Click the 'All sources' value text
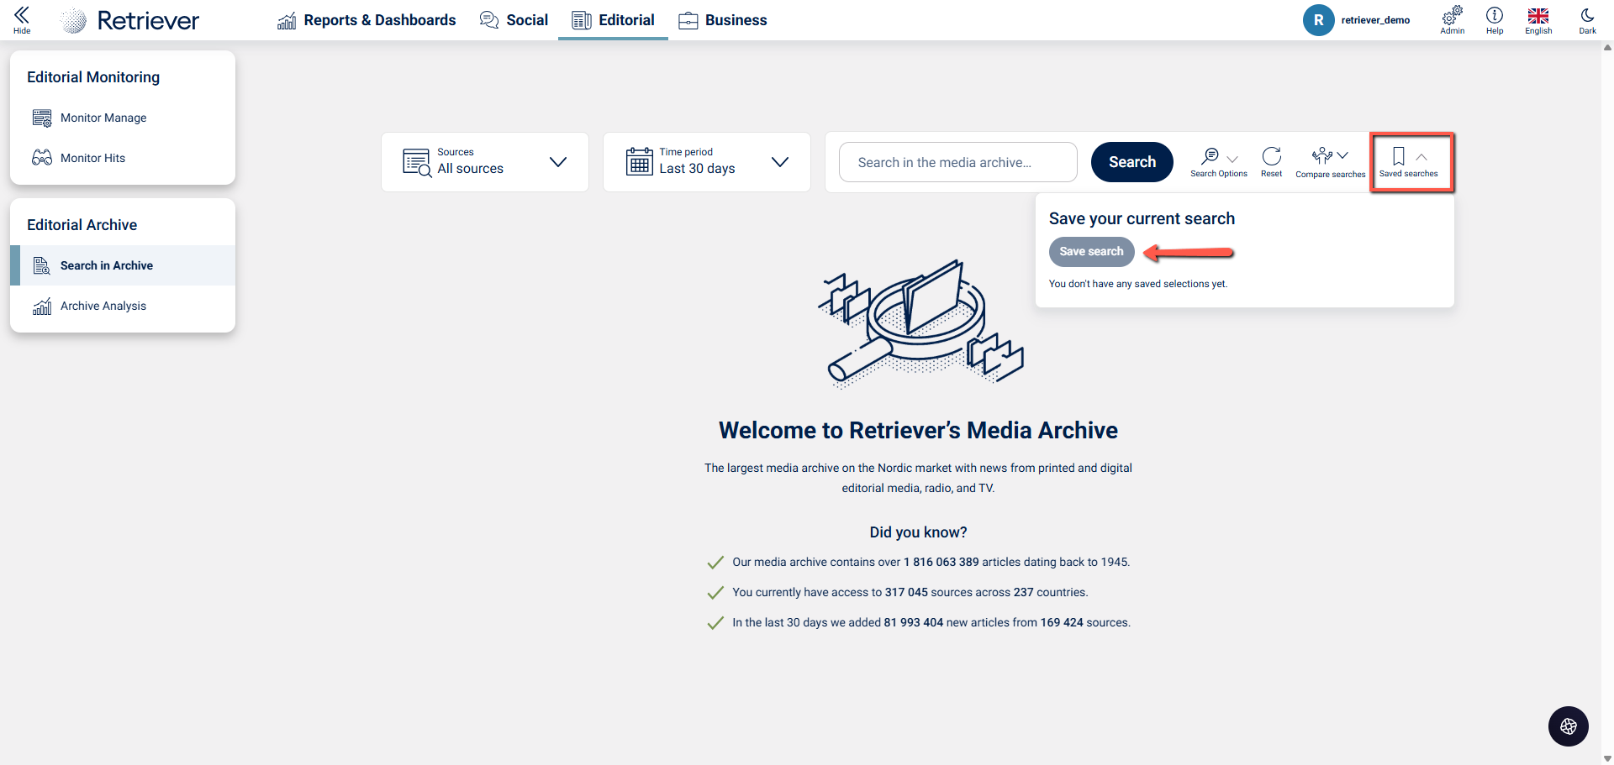The height and width of the screenshot is (765, 1614). [x=470, y=169]
